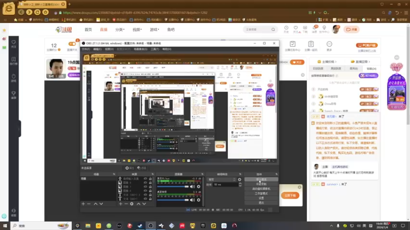The width and height of the screenshot is (410, 230).
Task: Click 开始录制 start recording in OBS
Action: point(261,184)
